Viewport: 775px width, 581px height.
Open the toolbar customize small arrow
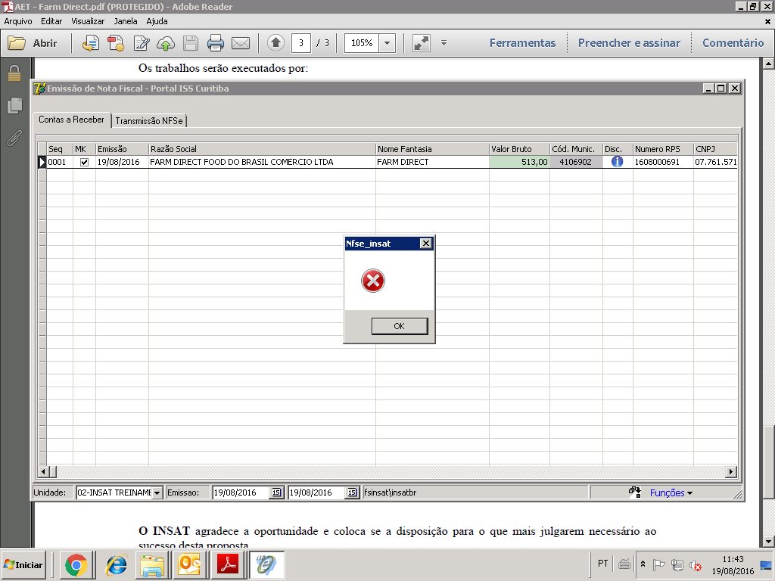click(x=444, y=43)
